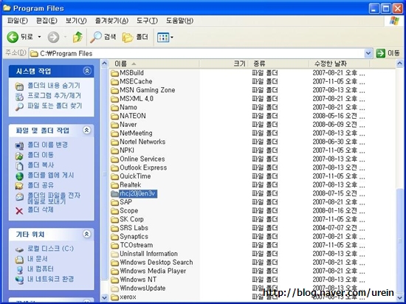Click 폴더를 웹에 게시 globe icon
The height and width of the screenshot is (304, 406).
(19, 176)
